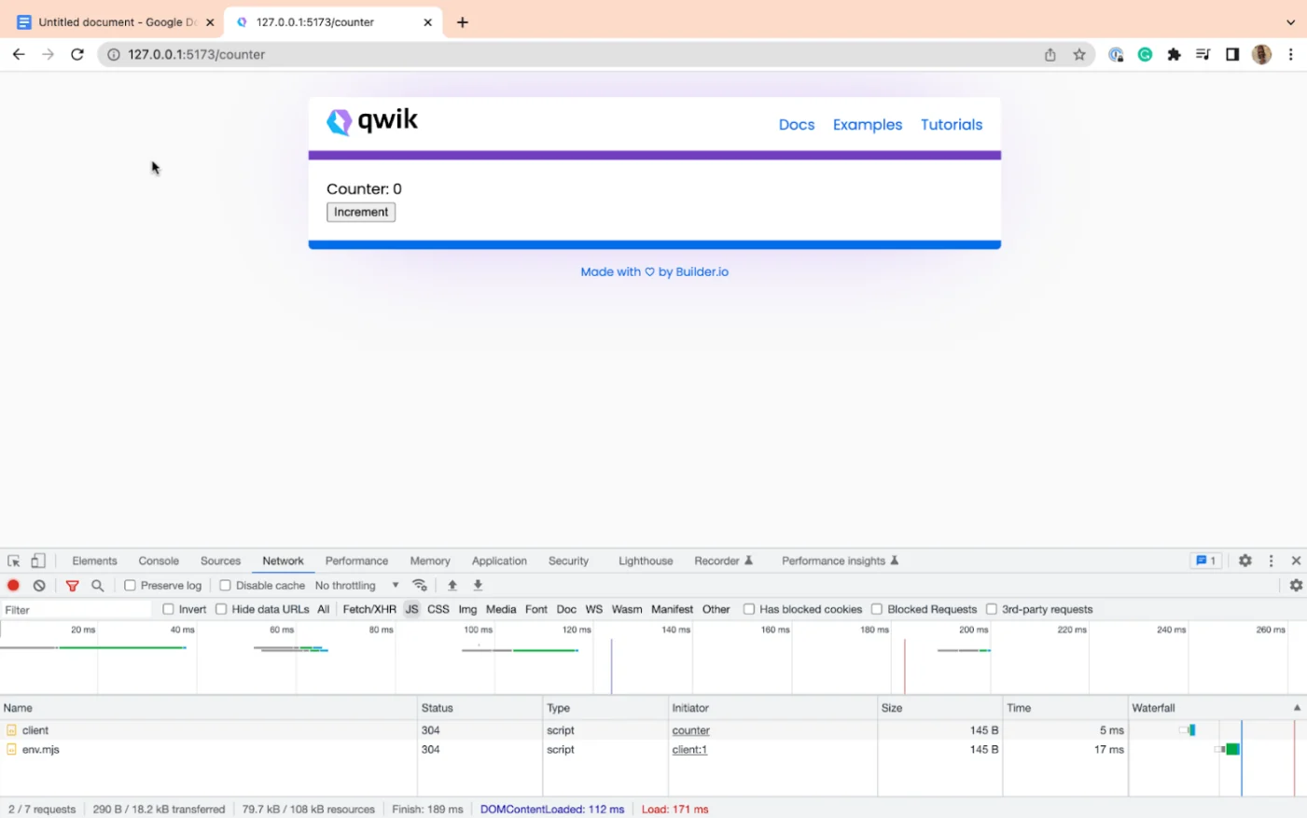Open the network filter funnel icon
Image resolution: width=1307 pixels, height=818 pixels.
tap(72, 585)
